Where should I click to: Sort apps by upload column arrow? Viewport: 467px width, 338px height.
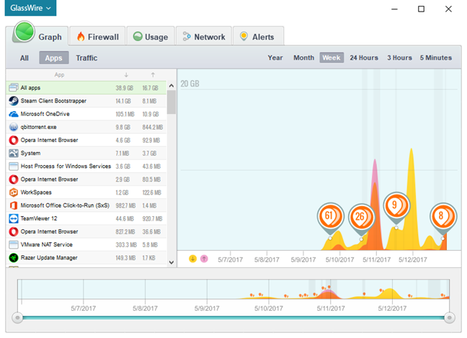153,75
